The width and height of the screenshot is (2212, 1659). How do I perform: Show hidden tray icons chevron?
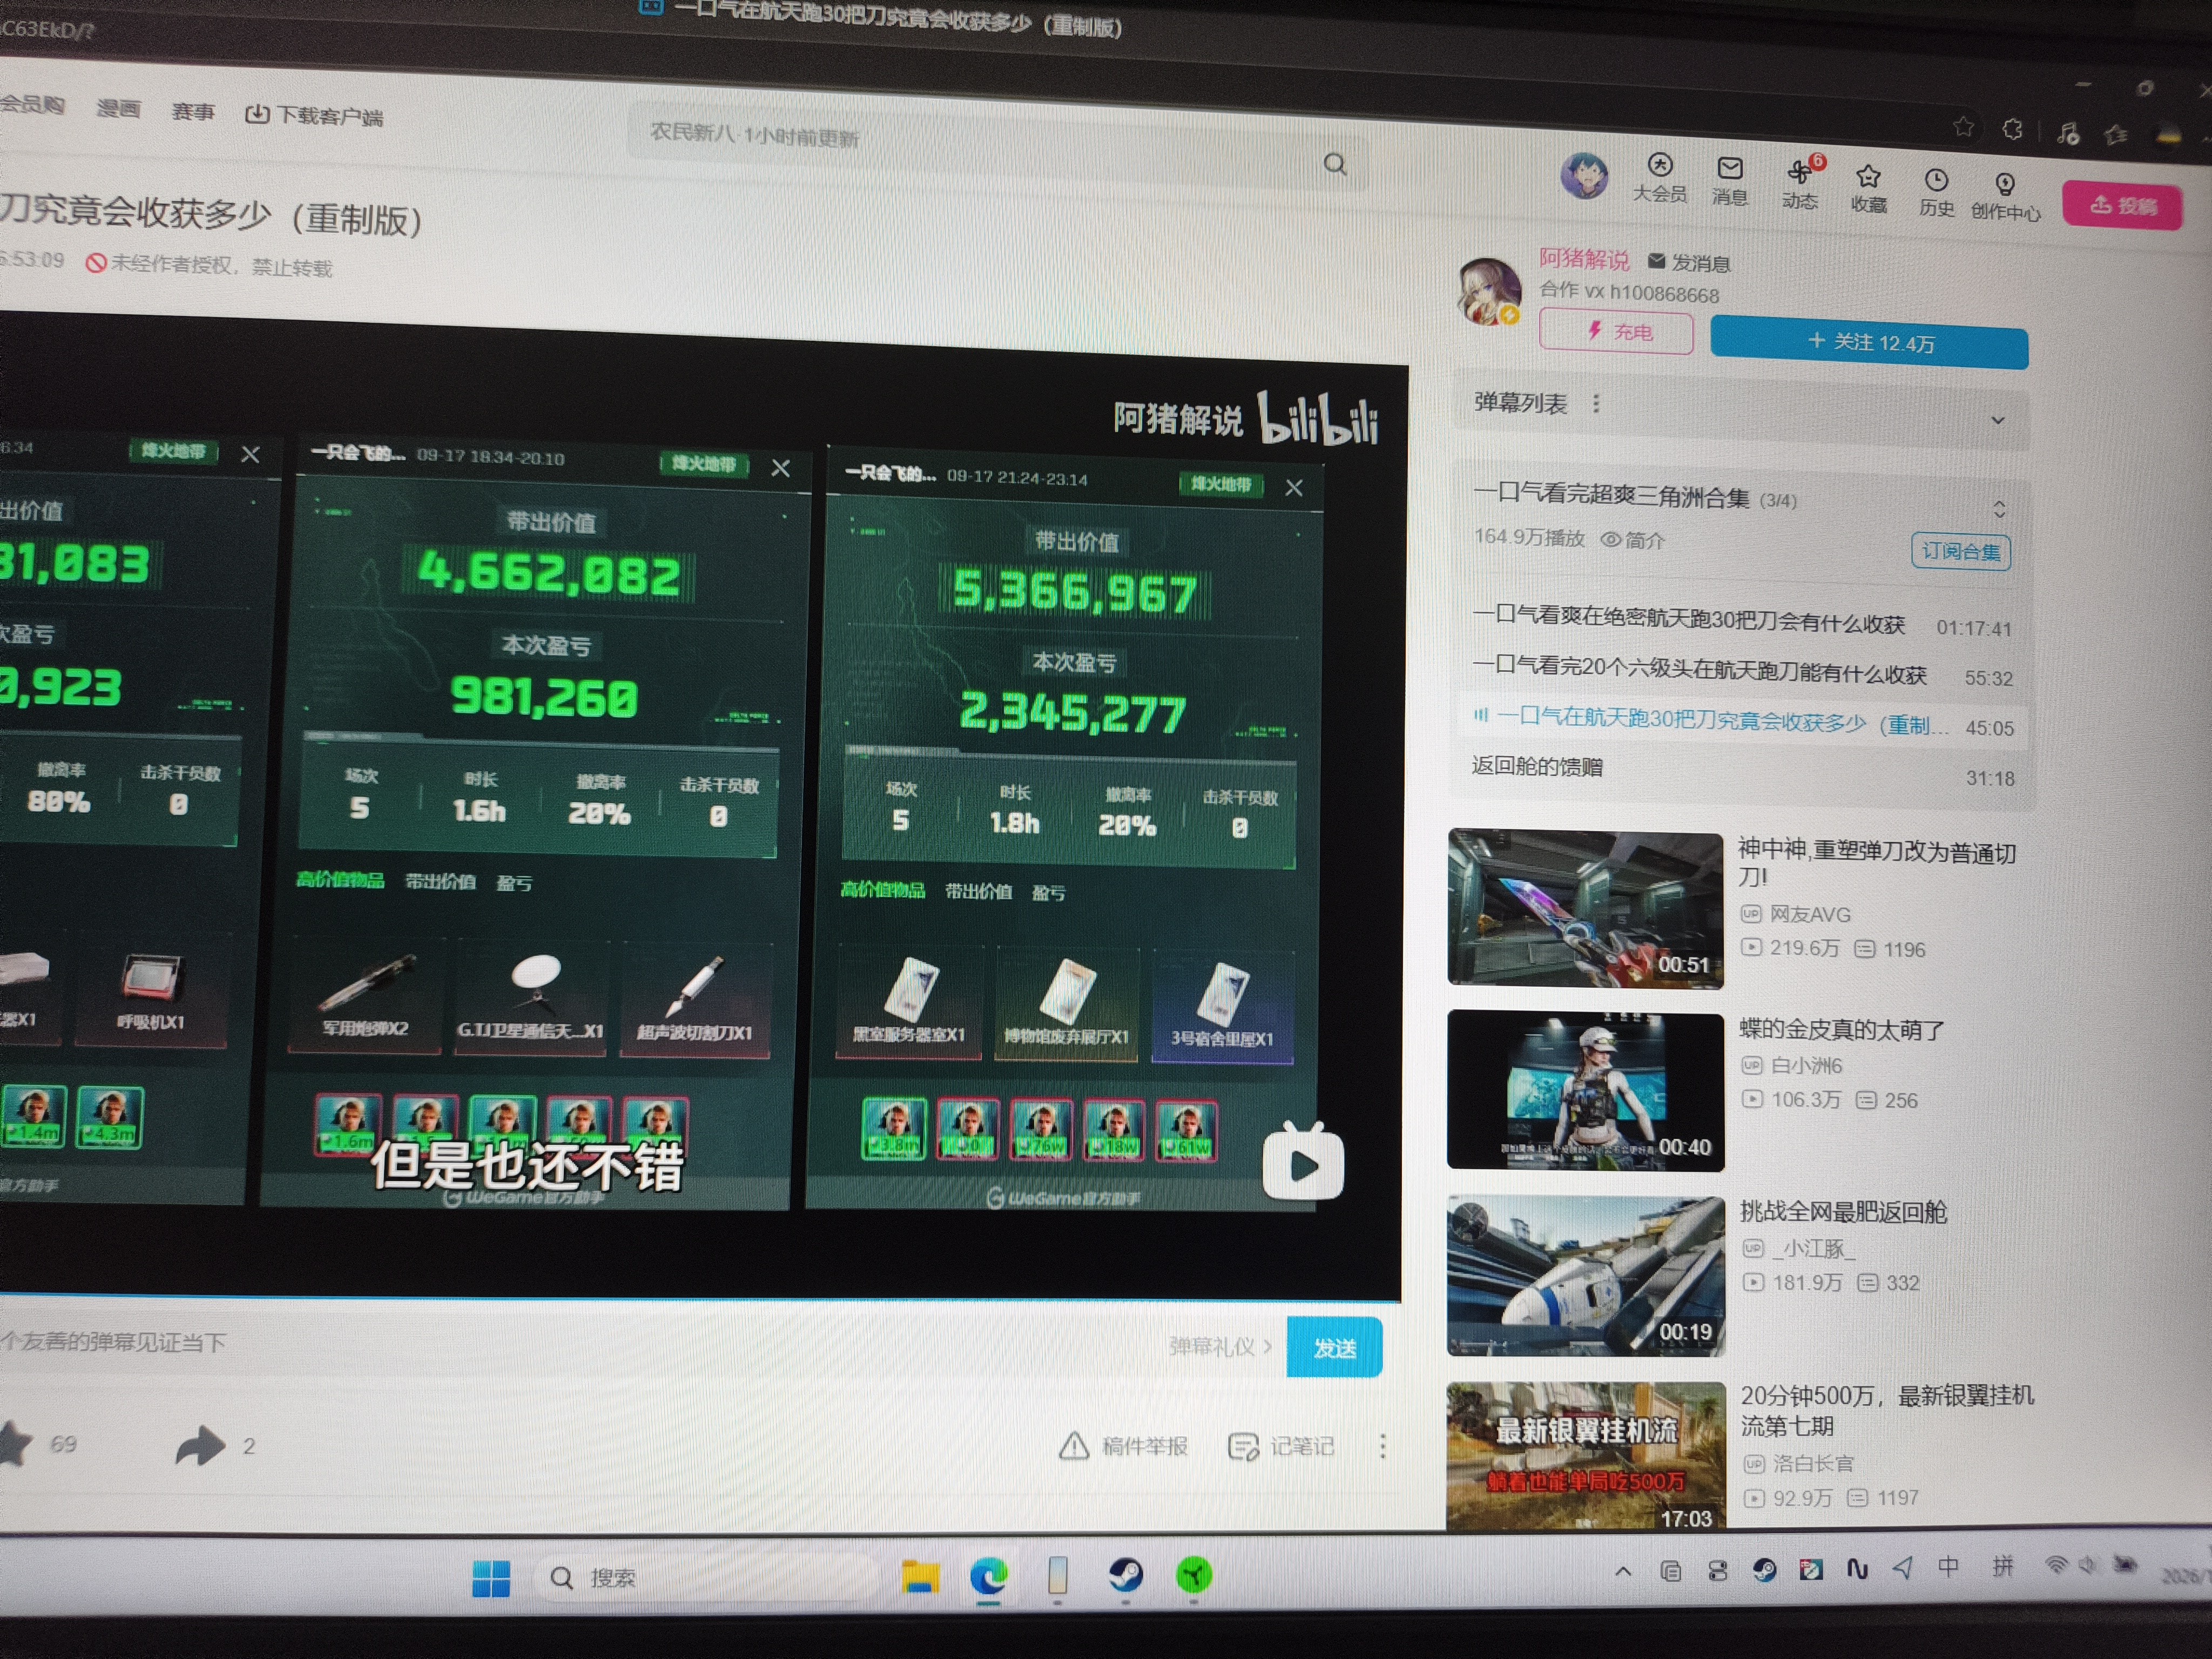[1623, 1572]
